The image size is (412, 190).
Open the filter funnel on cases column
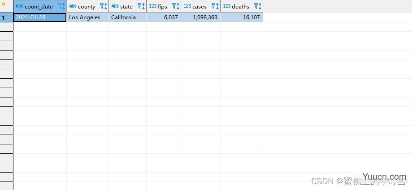pyautogui.click(x=213, y=6)
